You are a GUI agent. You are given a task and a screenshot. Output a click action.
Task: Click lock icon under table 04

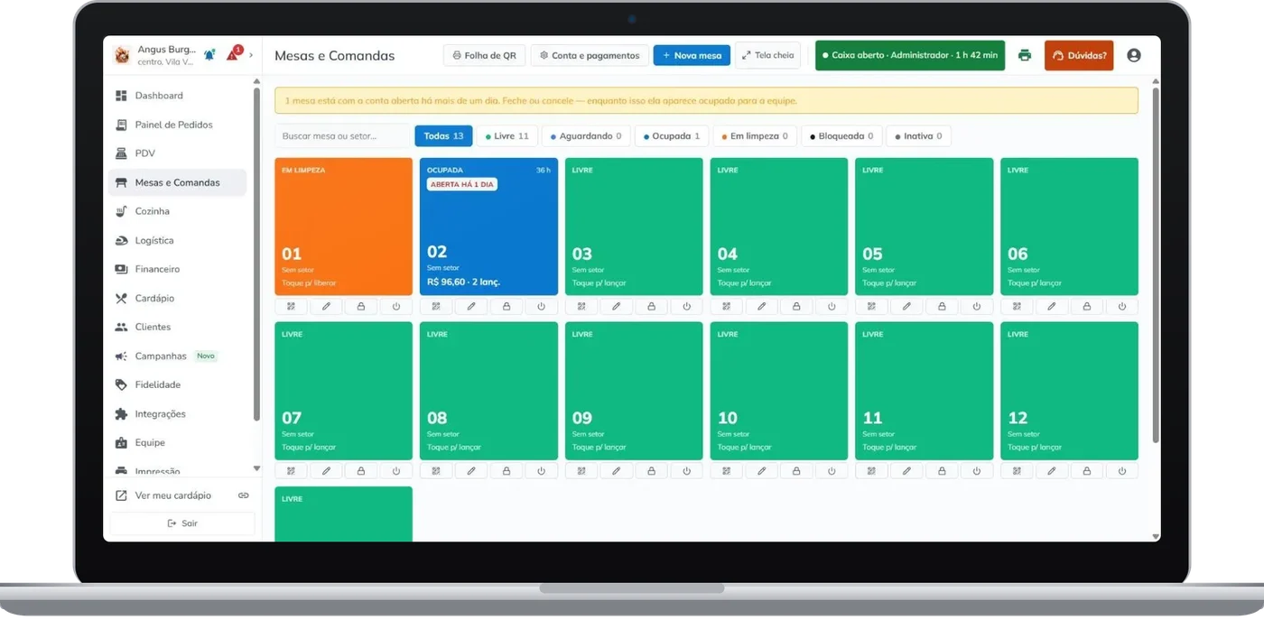coord(796,307)
